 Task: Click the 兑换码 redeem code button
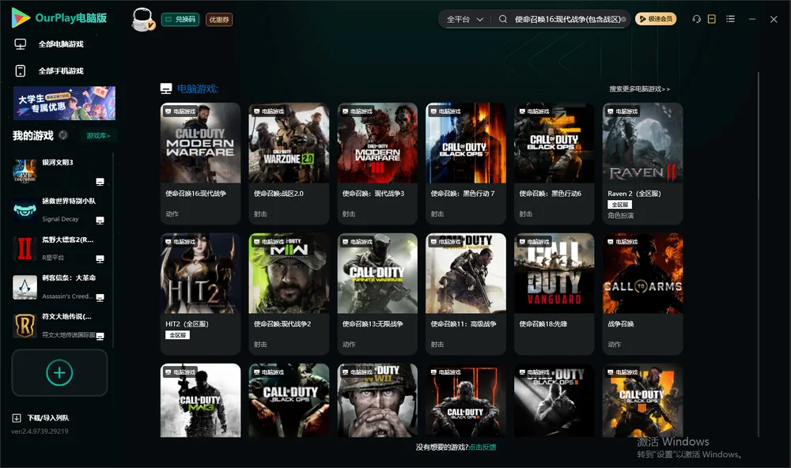click(x=180, y=19)
